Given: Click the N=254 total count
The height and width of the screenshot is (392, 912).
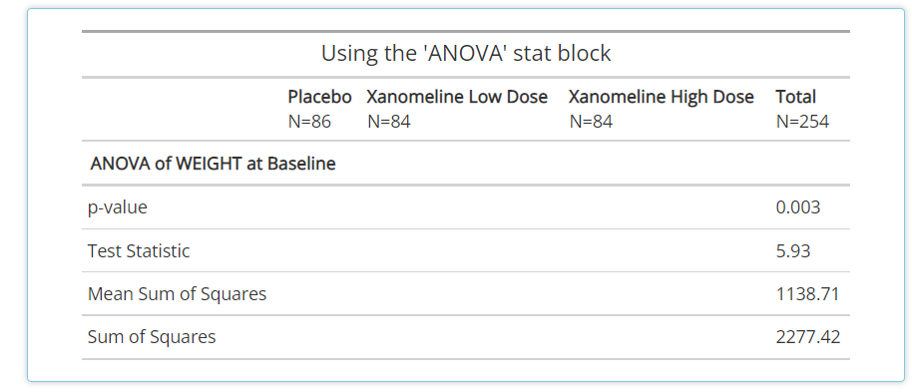Looking at the screenshot, I should tap(802, 122).
